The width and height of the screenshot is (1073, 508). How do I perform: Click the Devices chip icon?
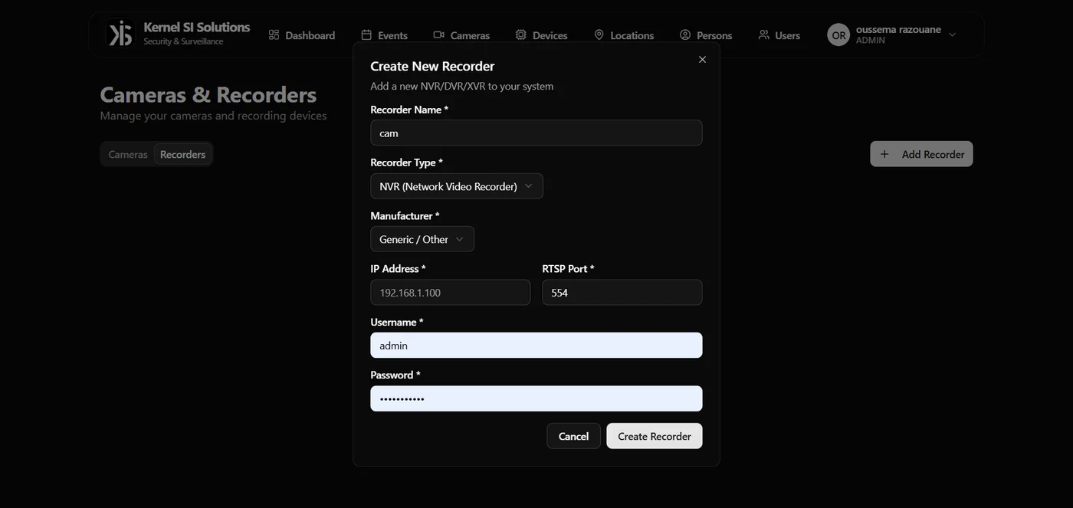click(x=521, y=34)
